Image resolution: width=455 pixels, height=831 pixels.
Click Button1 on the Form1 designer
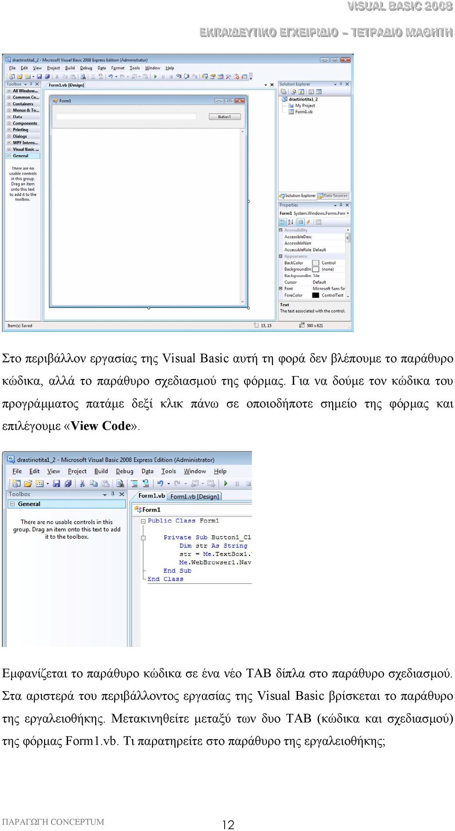[x=225, y=117]
